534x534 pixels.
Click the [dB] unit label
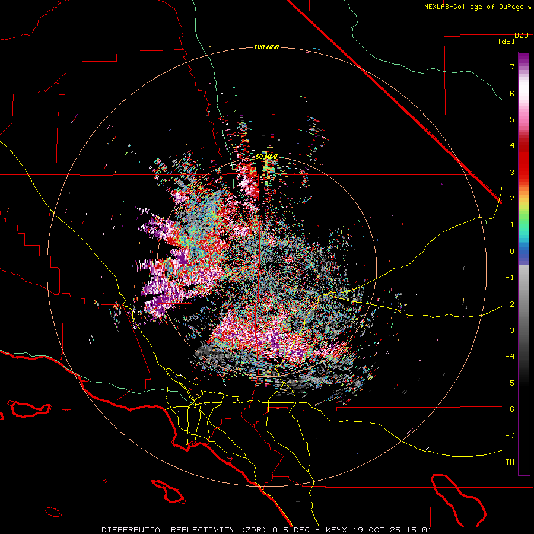(x=507, y=42)
